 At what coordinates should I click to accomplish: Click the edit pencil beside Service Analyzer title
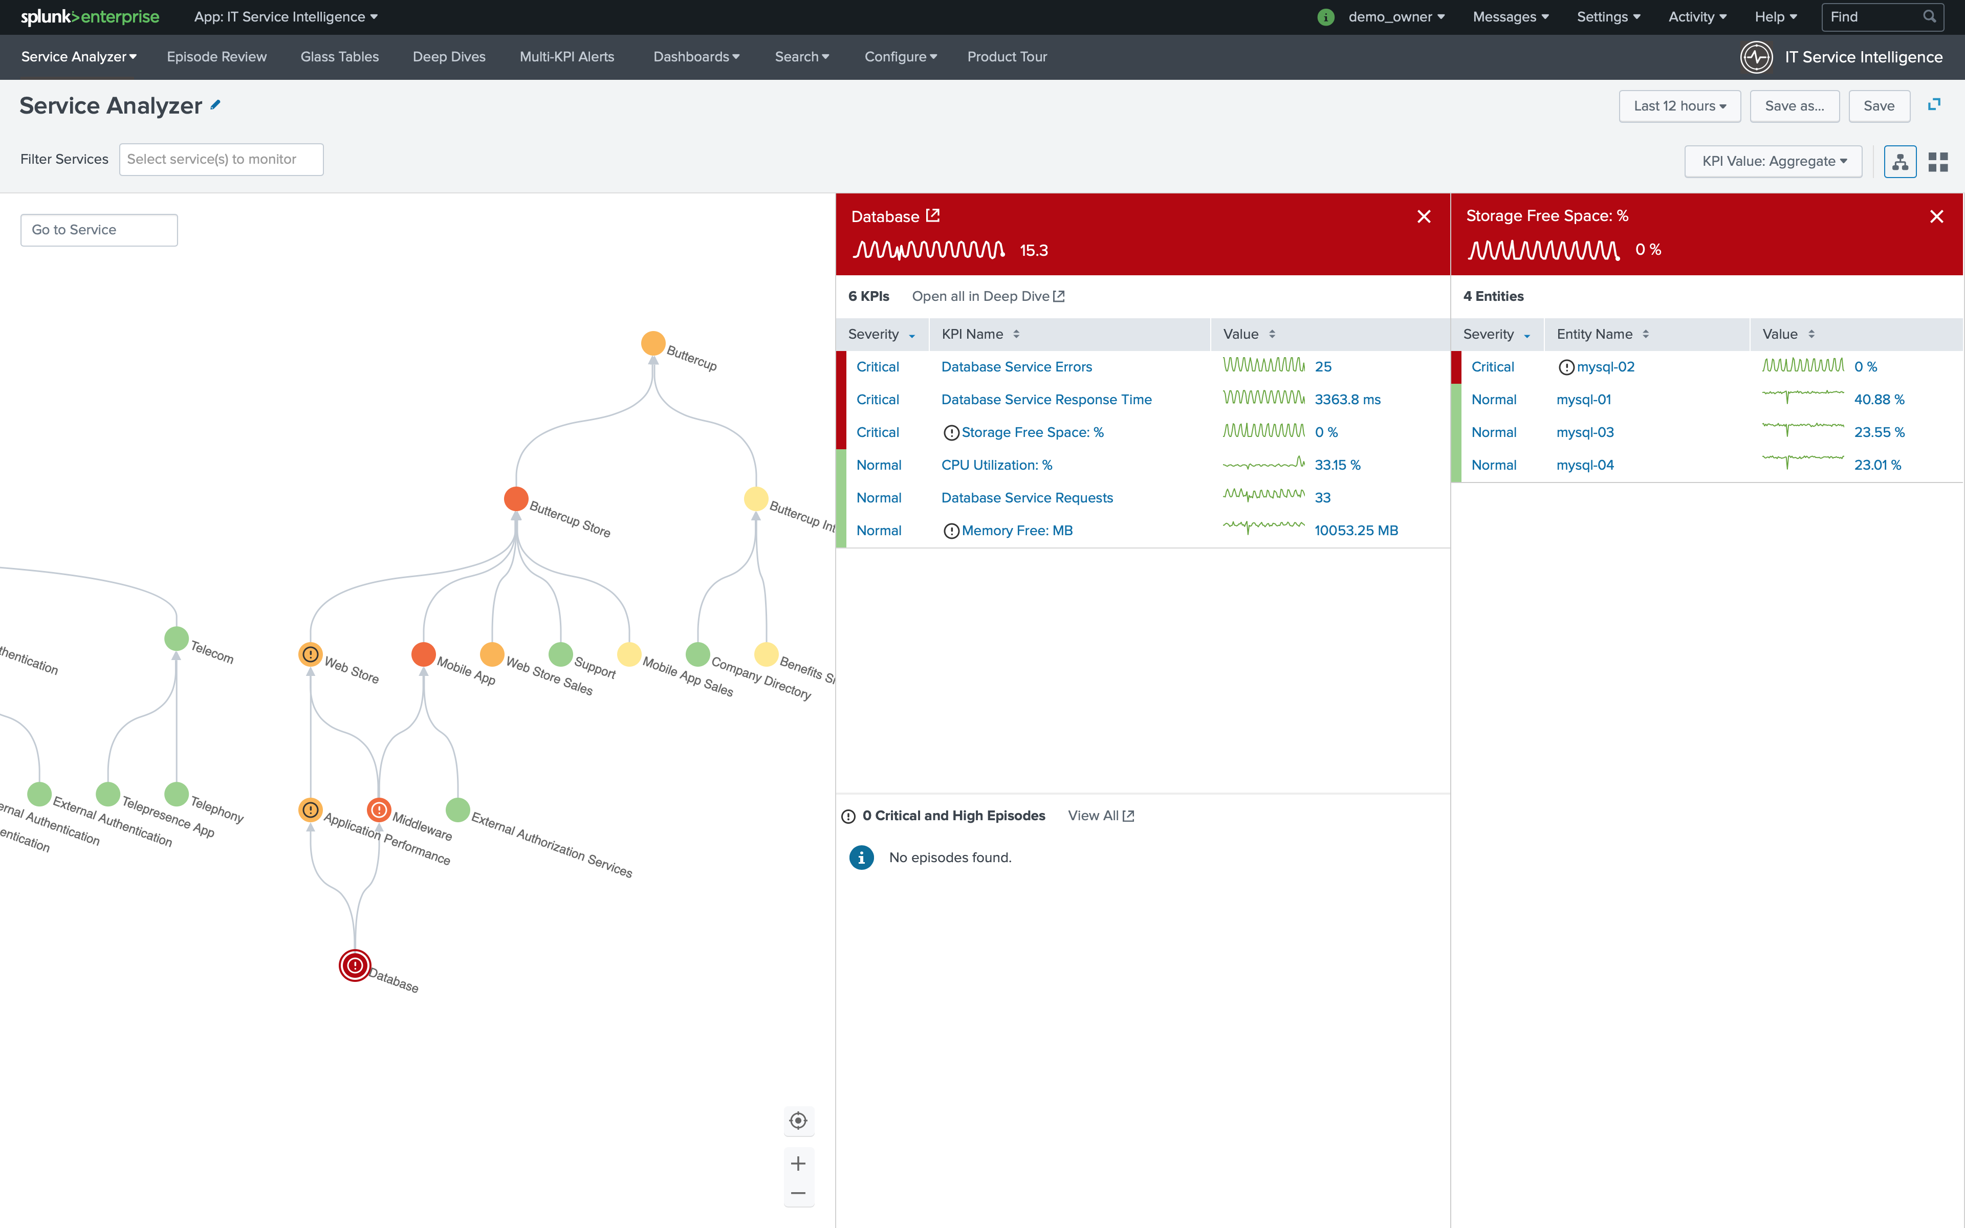click(x=215, y=105)
